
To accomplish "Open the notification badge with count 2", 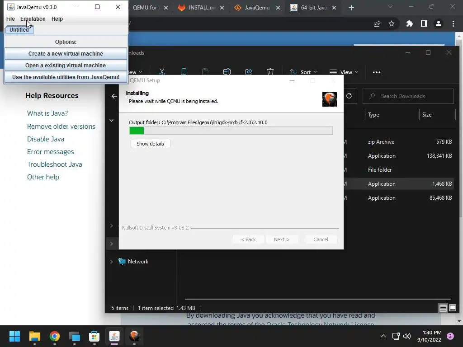I will [x=450, y=336].
